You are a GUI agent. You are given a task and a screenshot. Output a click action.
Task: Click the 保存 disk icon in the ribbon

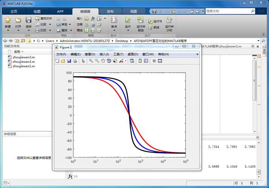[28, 20]
